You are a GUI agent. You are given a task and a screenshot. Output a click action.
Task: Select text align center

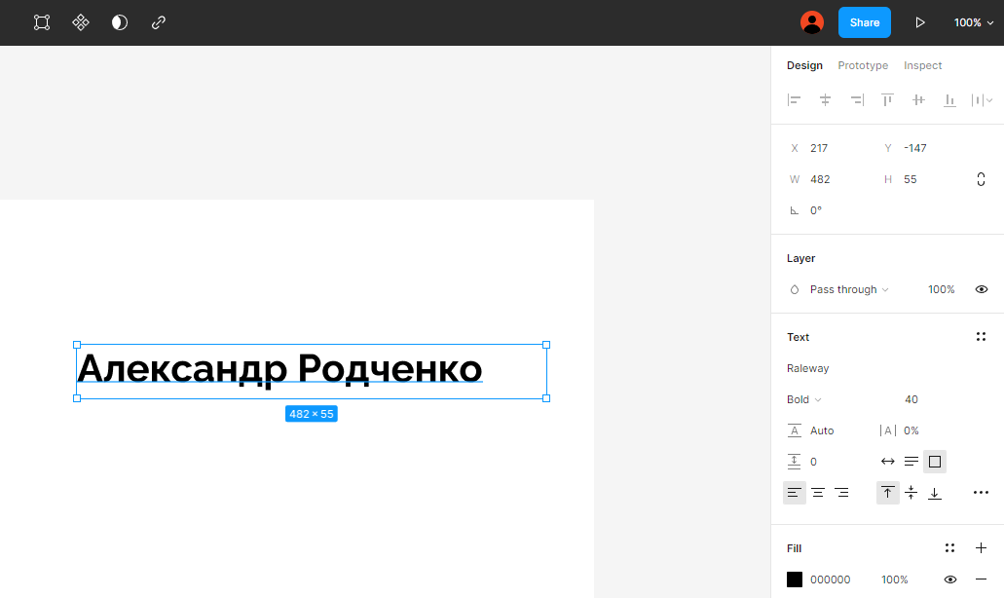click(x=818, y=493)
